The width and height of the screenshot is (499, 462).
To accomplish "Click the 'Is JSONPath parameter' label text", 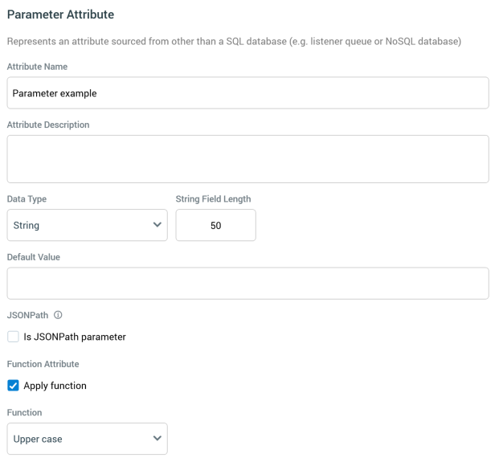I will (75, 337).
